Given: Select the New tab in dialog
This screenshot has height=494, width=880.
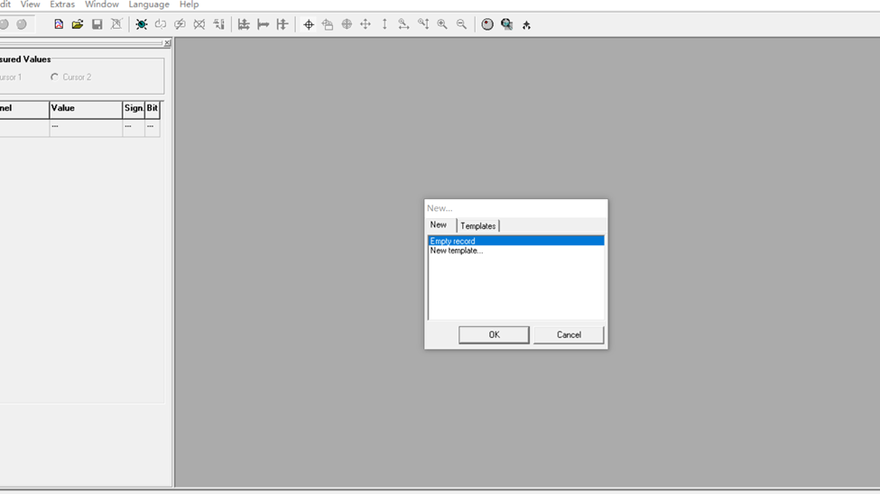Looking at the screenshot, I should click(439, 225).
